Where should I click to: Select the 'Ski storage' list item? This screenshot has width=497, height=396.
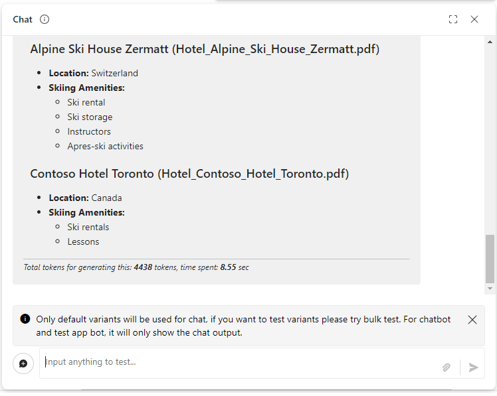tap(90, 117)
